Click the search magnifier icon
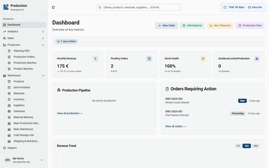 [x=100, y=7]
